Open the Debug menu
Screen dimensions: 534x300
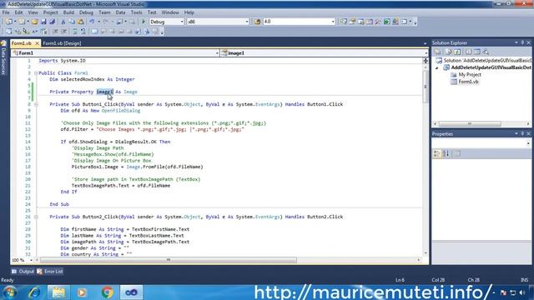[86, 12]
